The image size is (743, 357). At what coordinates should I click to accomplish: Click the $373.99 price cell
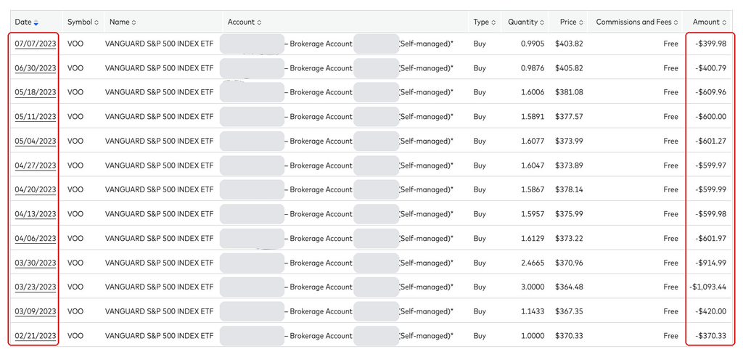569,141
